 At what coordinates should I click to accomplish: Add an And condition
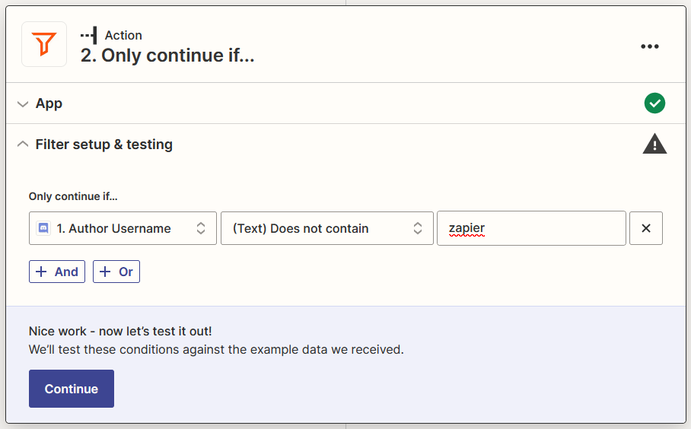pyautogui.click(x=57, y=272)
